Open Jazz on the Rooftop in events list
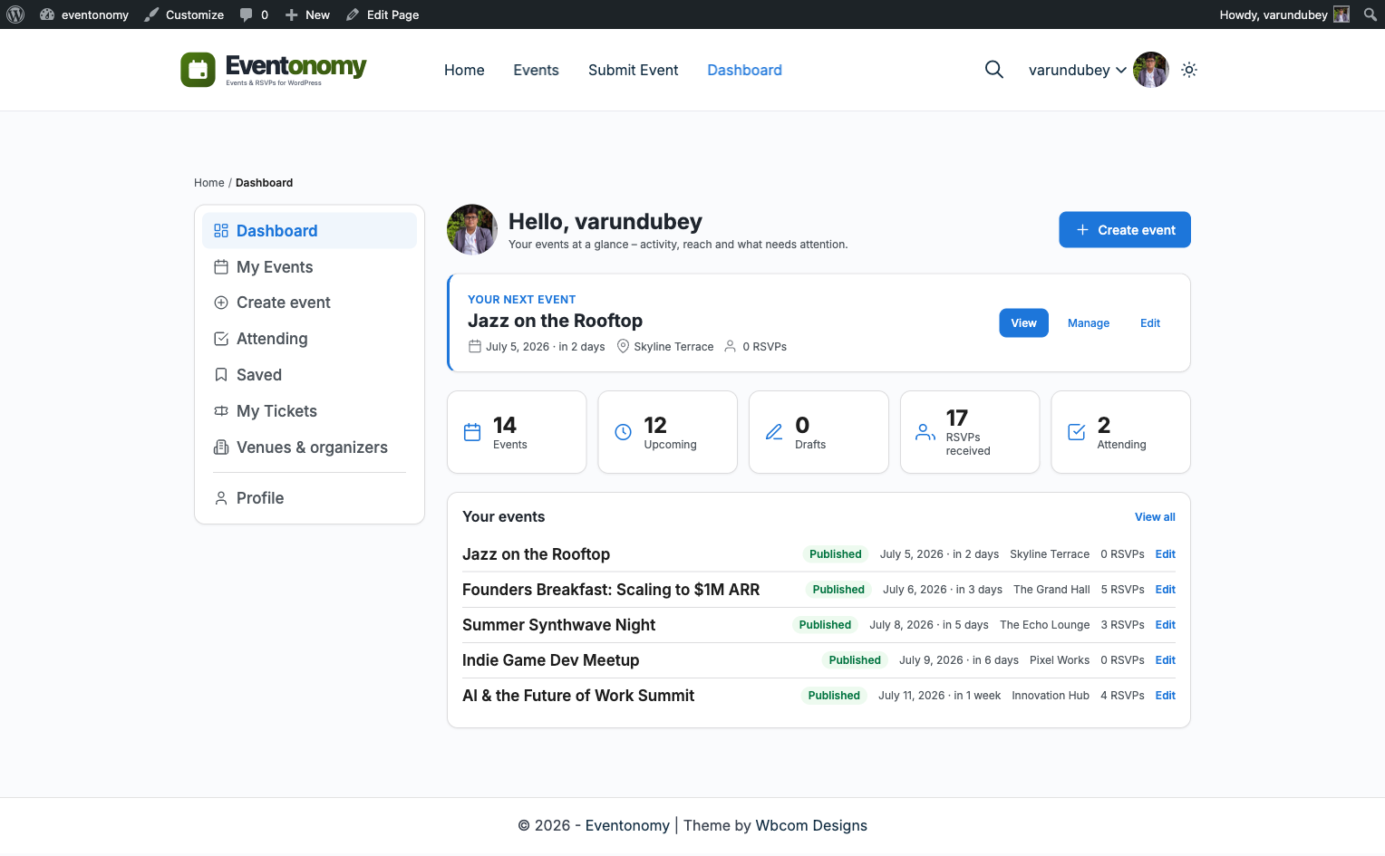 536,554
